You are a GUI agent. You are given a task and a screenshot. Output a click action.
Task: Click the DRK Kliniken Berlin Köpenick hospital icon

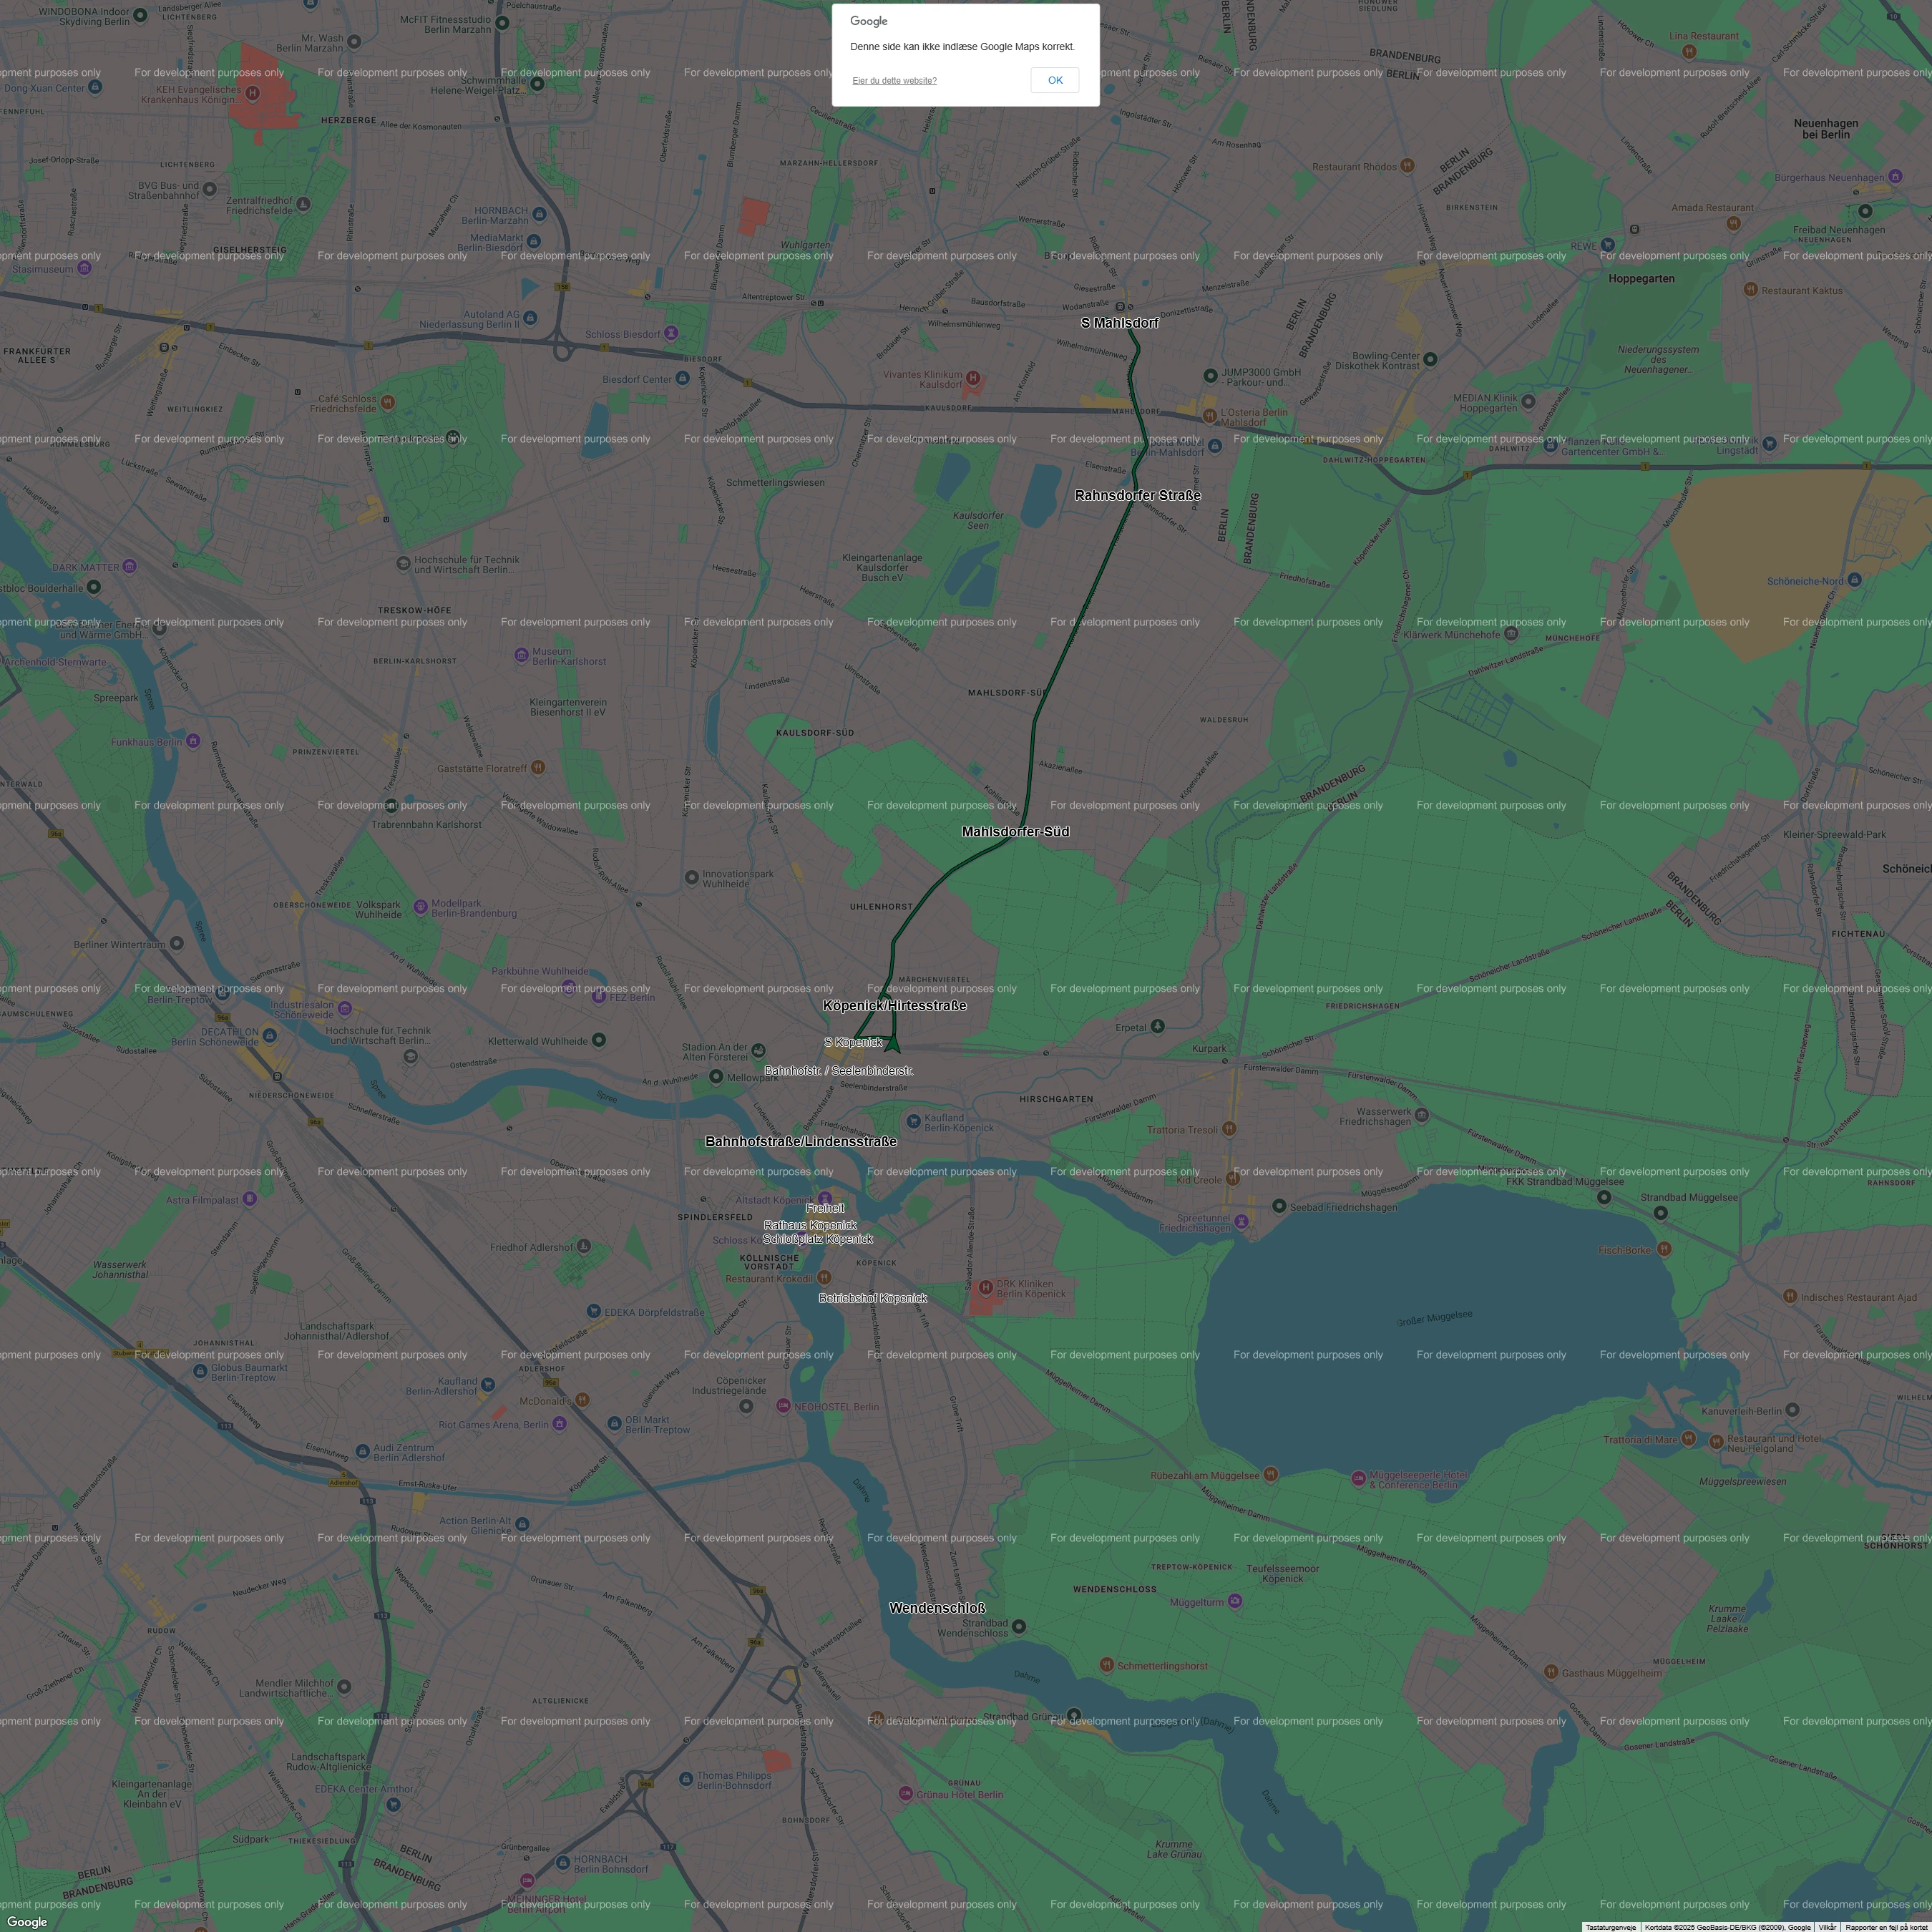coord(985,1287)
